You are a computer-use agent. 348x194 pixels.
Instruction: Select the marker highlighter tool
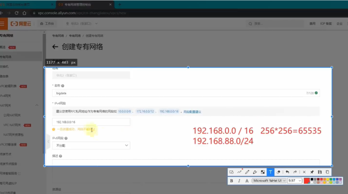pos(255,172)
